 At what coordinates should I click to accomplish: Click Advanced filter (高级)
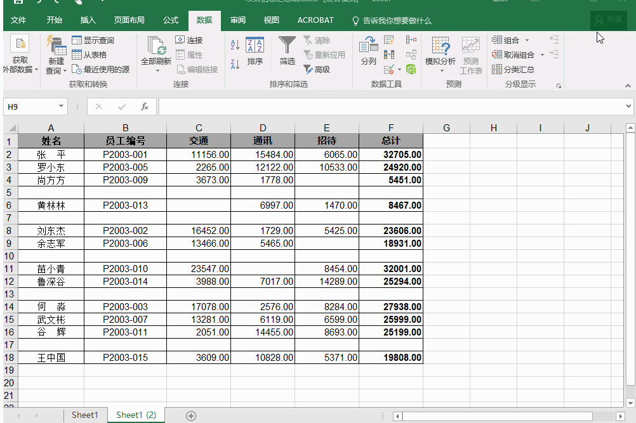317,69
